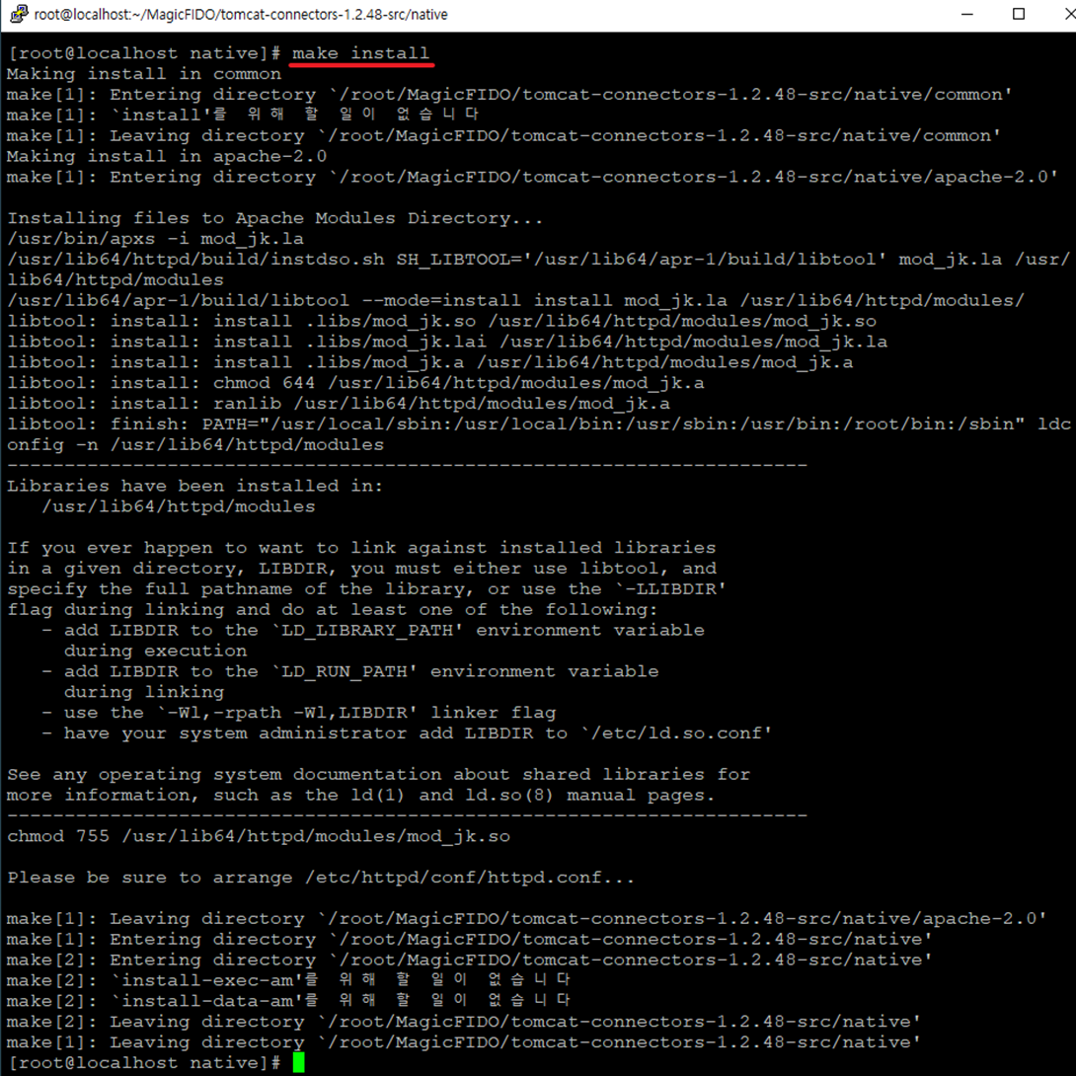Click the make[2] Entering directory line
The height and width of the screenshot is (1076, 1076).
tap(470, 959)
